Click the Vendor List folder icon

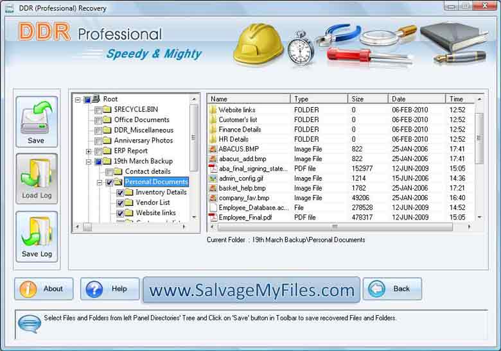pos(128,203)
